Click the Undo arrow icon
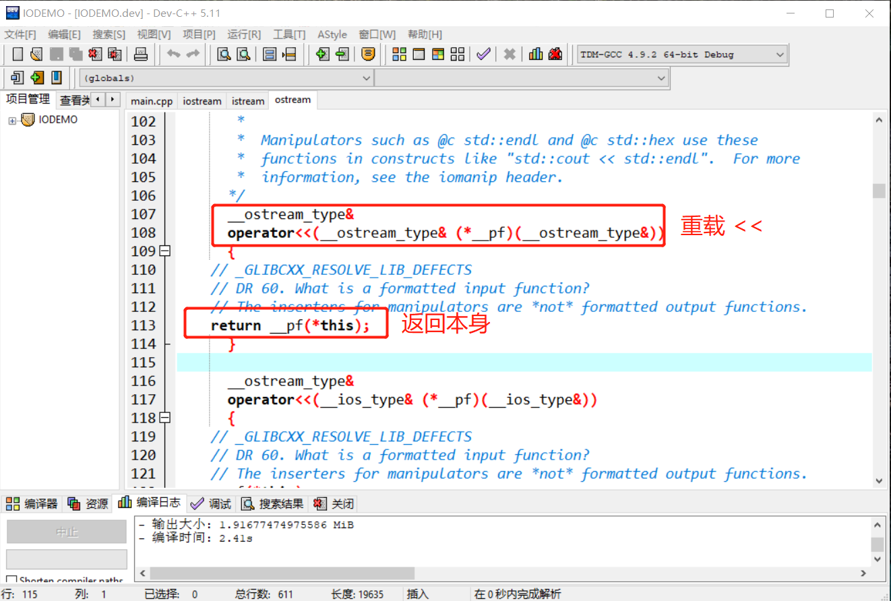 pyautogui.click(x=174, y=55)
